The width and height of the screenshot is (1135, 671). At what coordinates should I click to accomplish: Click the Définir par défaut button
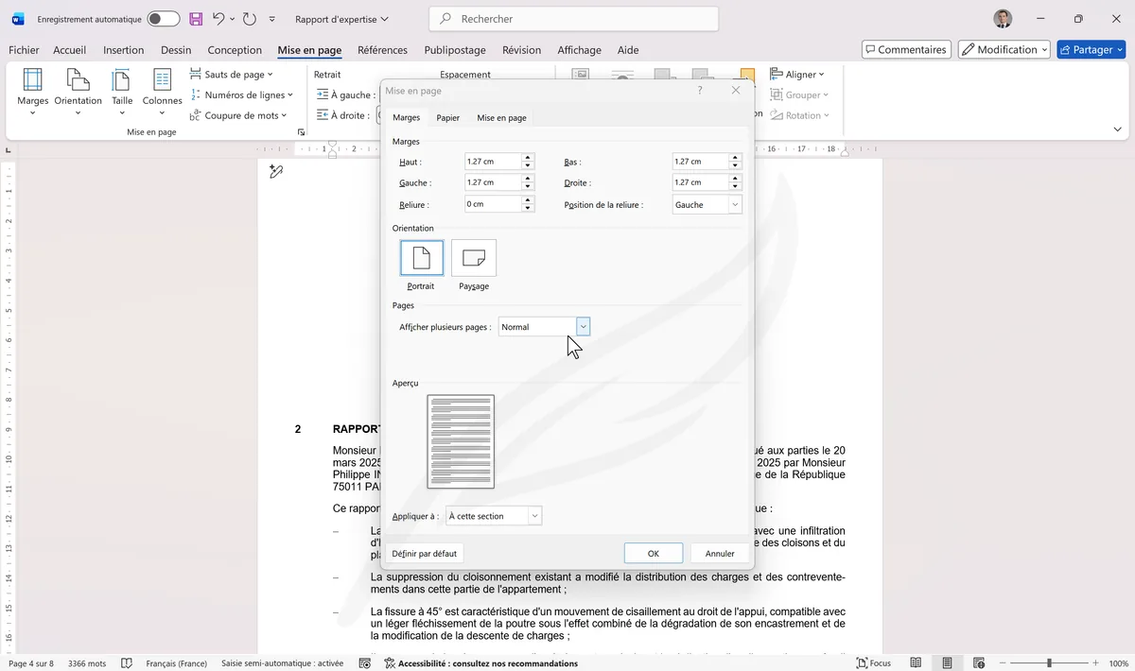click(x=424, y=553)
